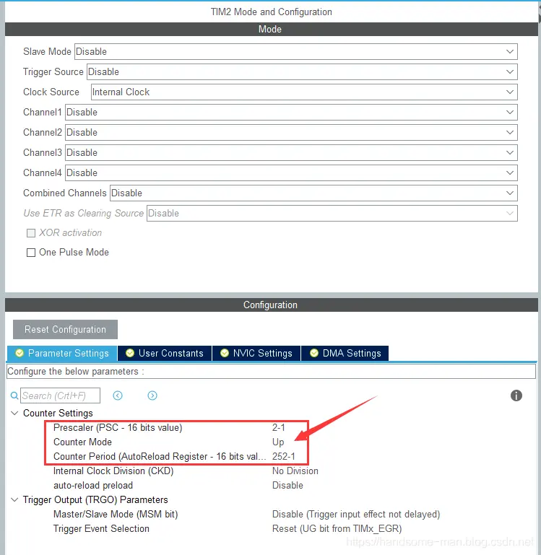Open the Combined Channels dropdown

click(x=313, y=193)
